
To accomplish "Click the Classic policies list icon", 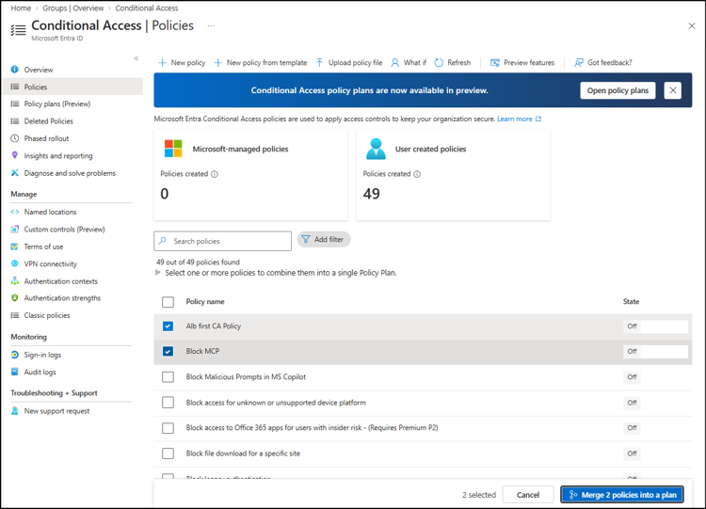I will pos(14,315).
